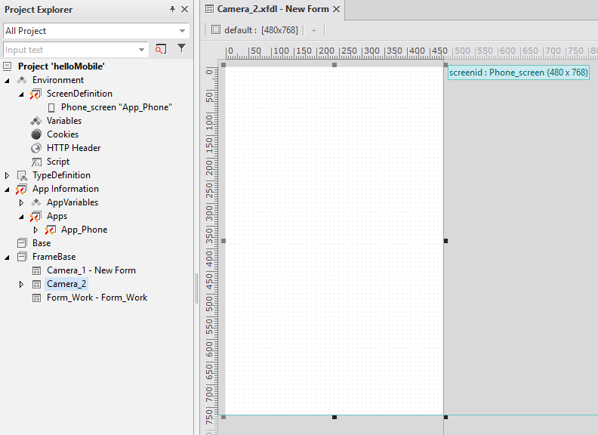Click the Phone_screen device icon
This screenshot has width=598, height=435.
(x=51, y=108)
